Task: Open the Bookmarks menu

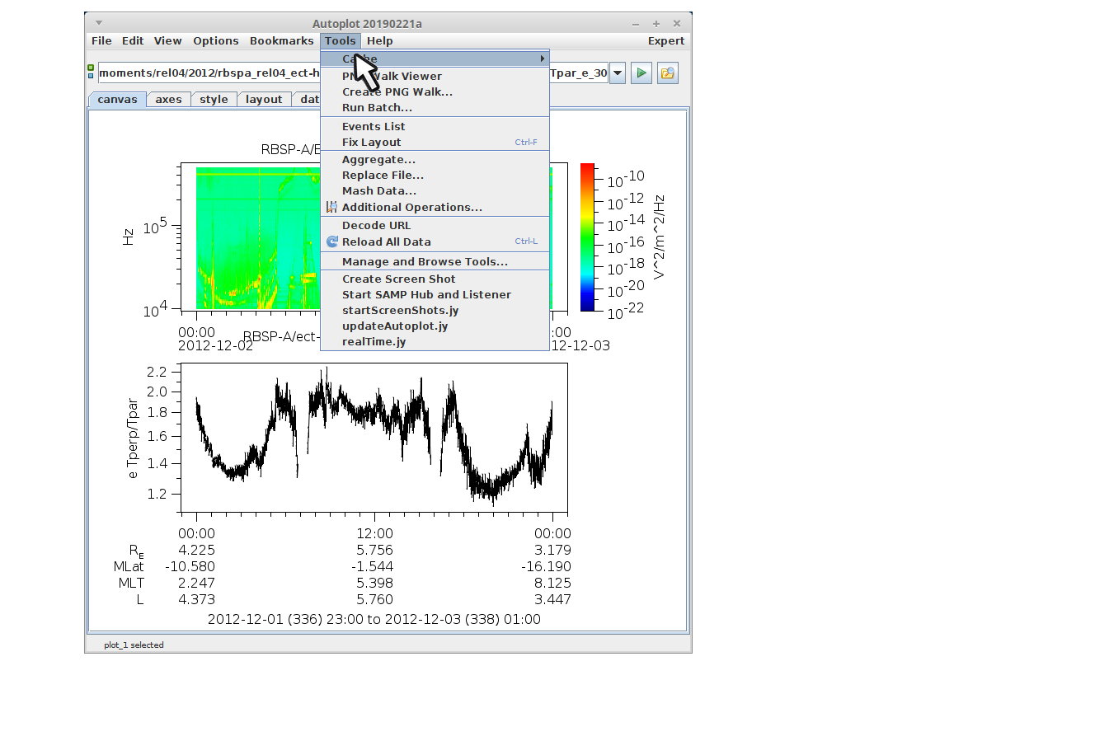Action: (x=281, y=41)
